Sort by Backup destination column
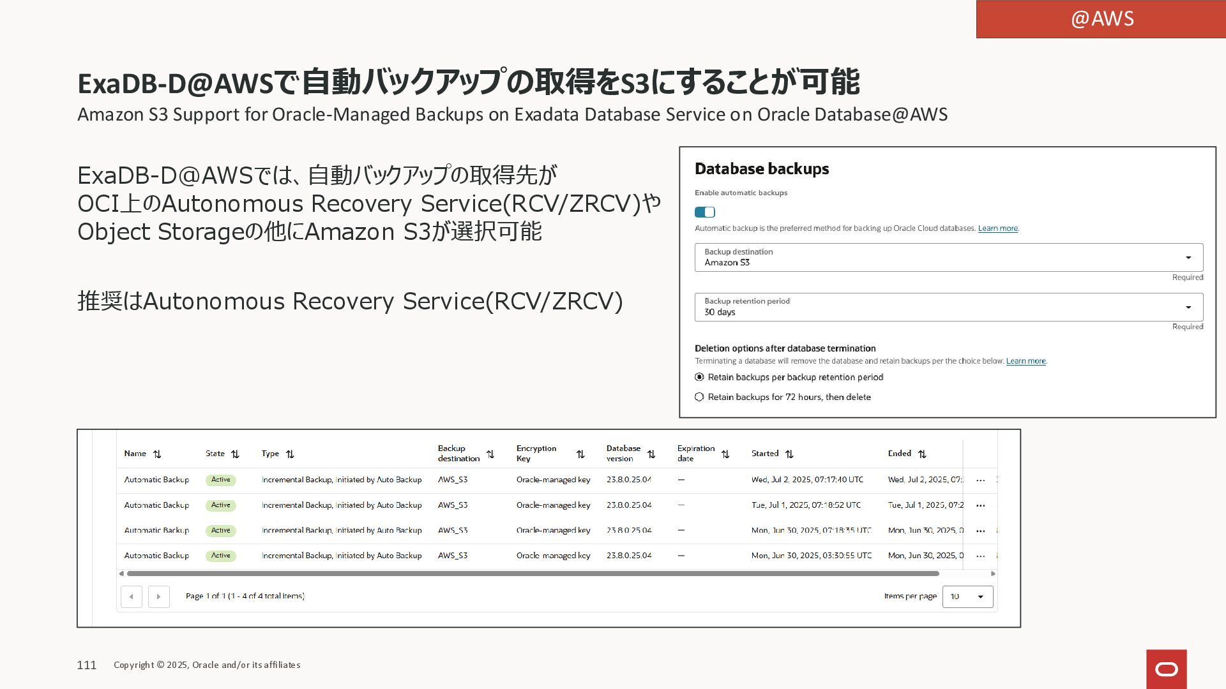1226x689 pixels. [x=490, y=454]
